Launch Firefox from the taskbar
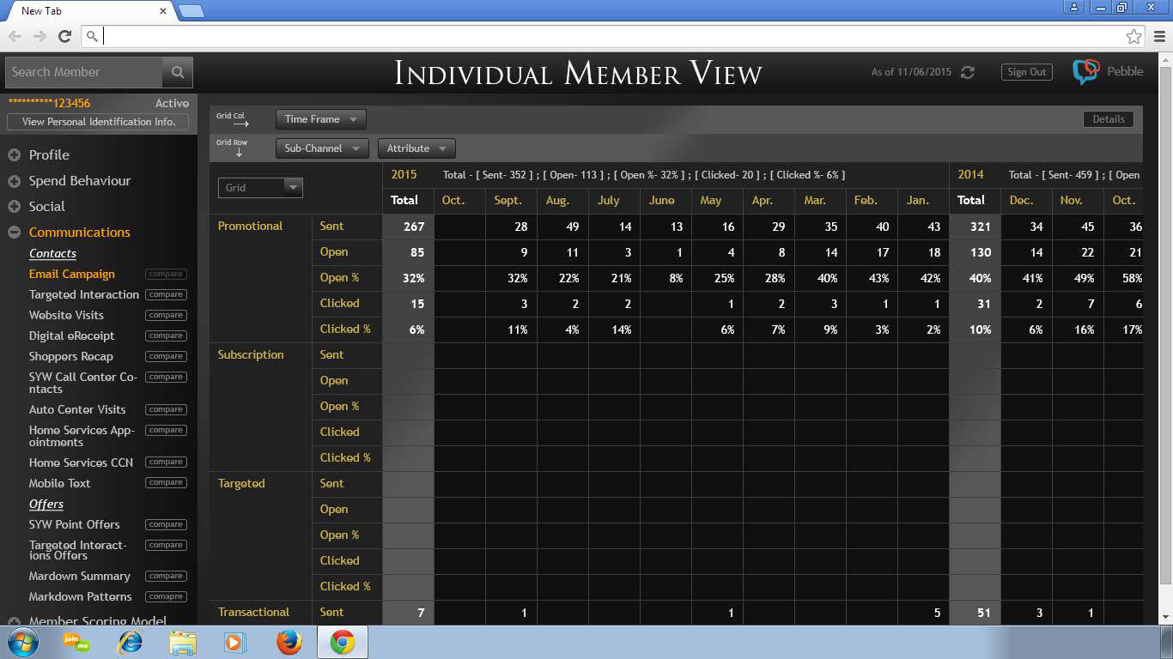The width and height of the screenshot is (1173, 659). pos(289,642)
